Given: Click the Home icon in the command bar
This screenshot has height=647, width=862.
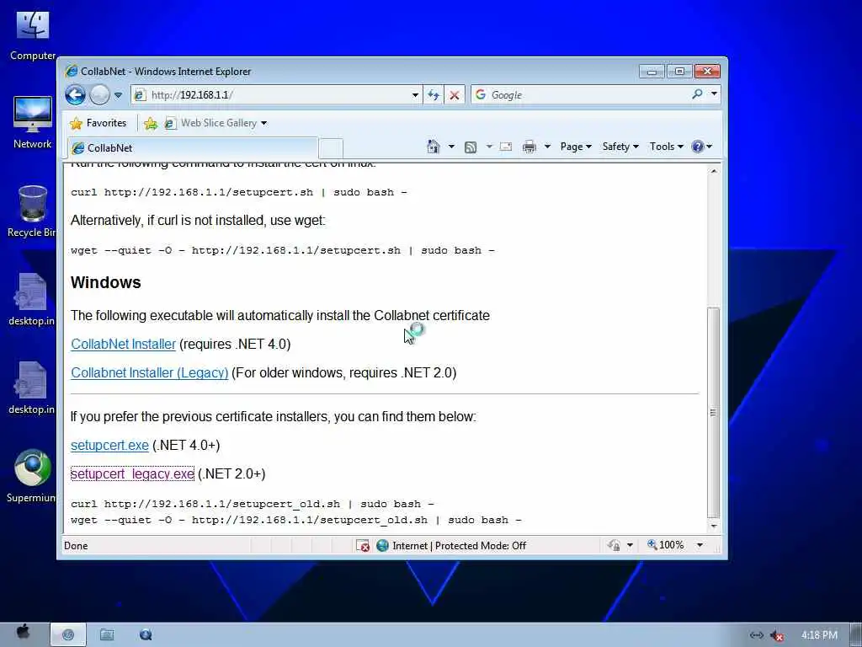Looking at the screenshot, I should (434, 147).
